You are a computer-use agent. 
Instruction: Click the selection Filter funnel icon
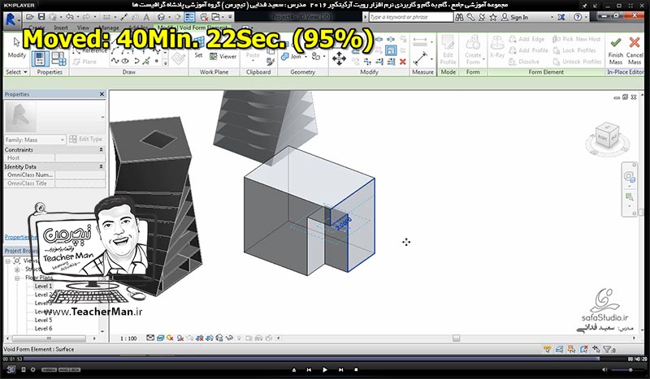click(608, 350)
